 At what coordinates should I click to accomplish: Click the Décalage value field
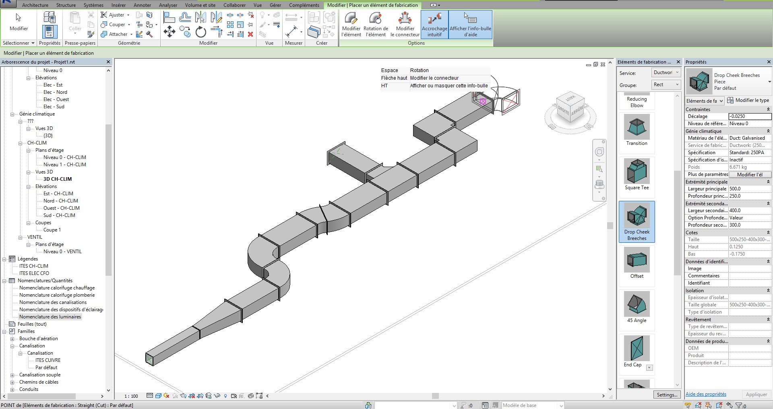click(750, 116)
